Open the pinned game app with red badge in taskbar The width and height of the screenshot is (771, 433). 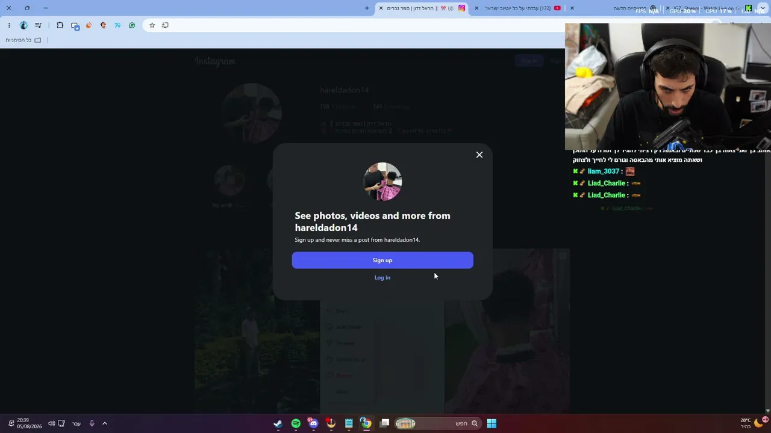(x=330, y=423)
